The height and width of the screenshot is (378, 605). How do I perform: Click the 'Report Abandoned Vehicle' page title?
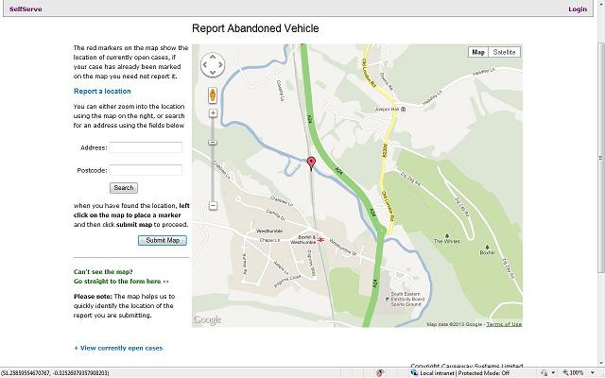click(x=255, y=28)
